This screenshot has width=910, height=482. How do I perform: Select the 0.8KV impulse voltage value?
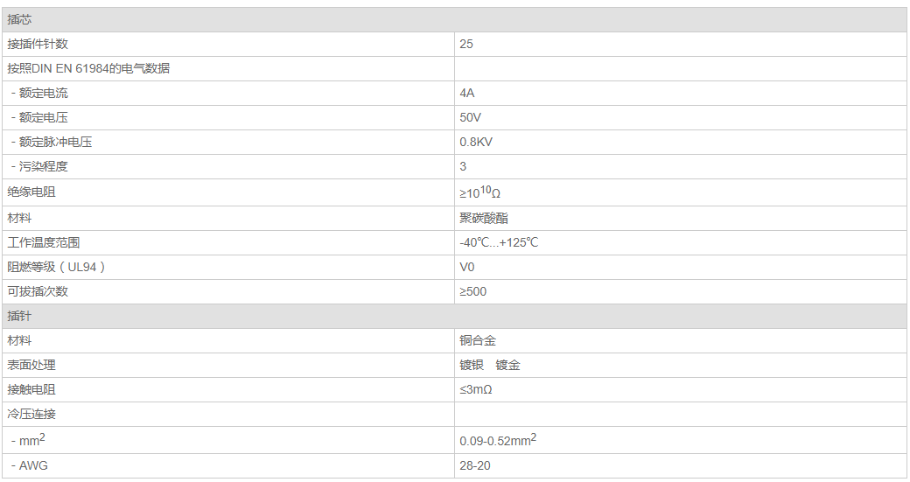pos(476,142)
